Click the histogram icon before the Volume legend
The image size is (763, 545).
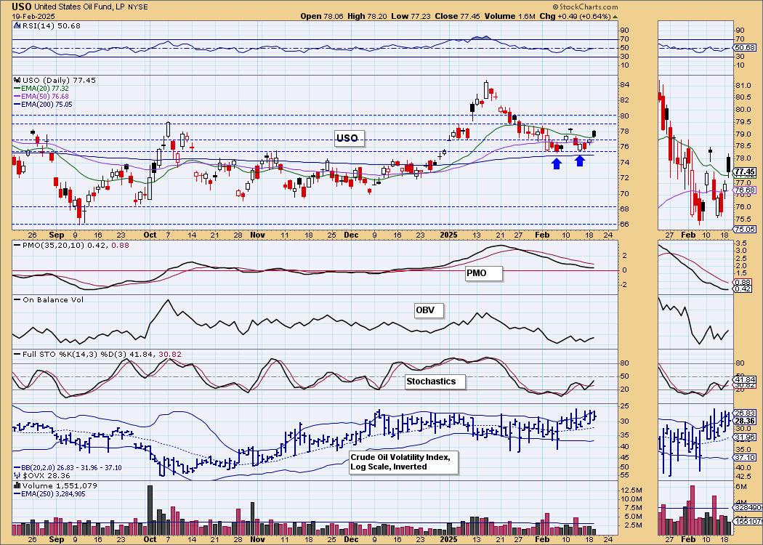pos(17,485)
